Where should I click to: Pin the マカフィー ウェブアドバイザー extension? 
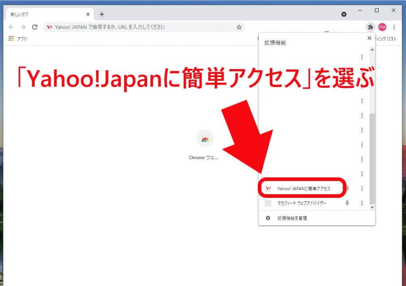[347, 203]
